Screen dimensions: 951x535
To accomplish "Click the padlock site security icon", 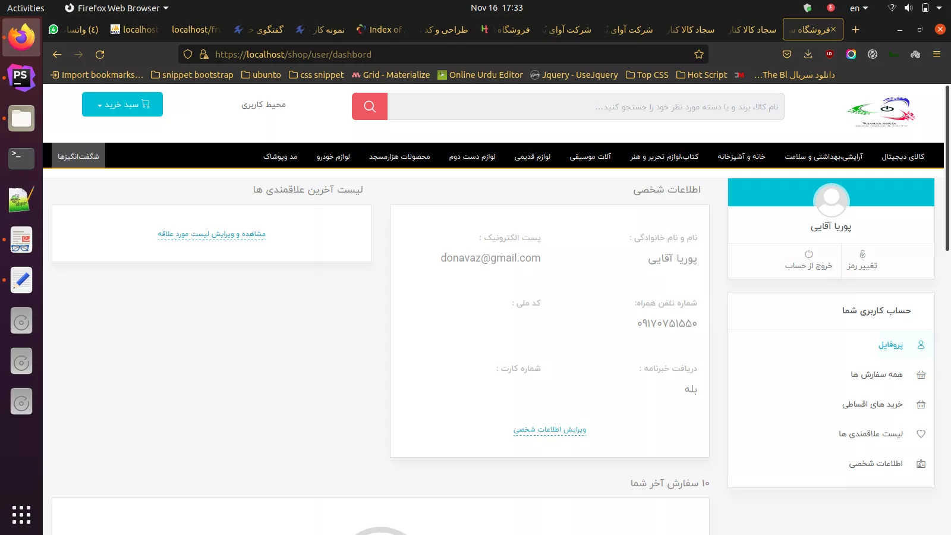I will (204, 54).
